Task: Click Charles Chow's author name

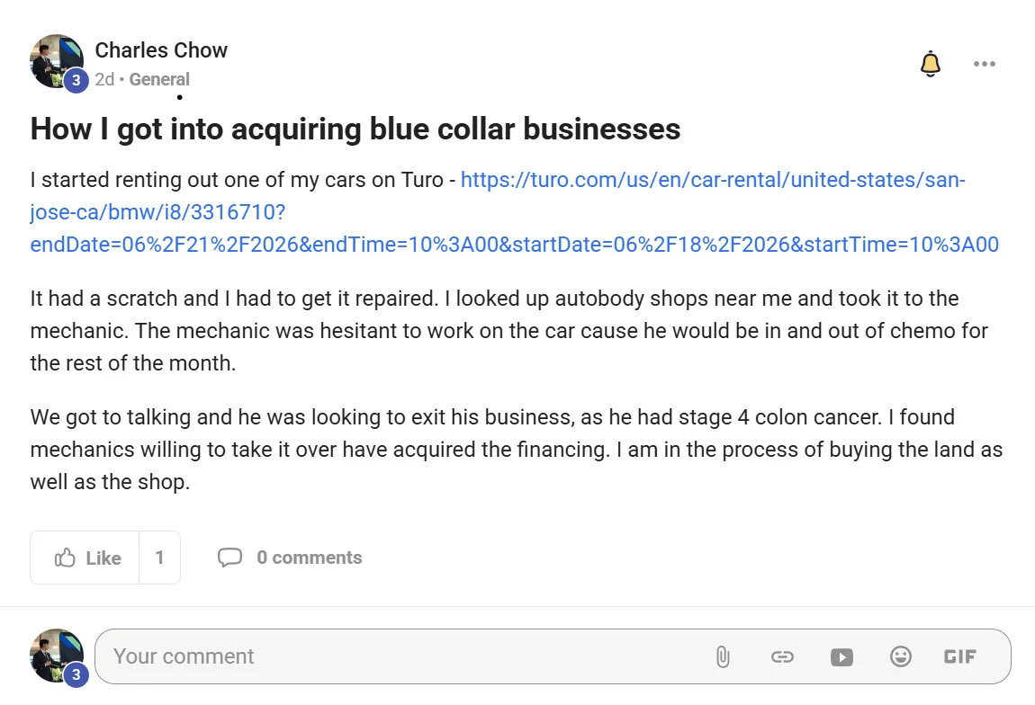Action: point(161,50)
